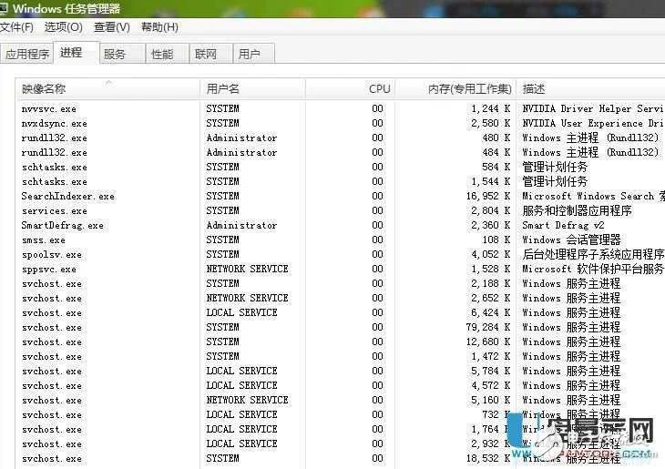Select svchost.exe using 12,680 K
Image resolution: width=665 pixels, height=469 pixels.
pyautogui.click(x=341, y=342)
